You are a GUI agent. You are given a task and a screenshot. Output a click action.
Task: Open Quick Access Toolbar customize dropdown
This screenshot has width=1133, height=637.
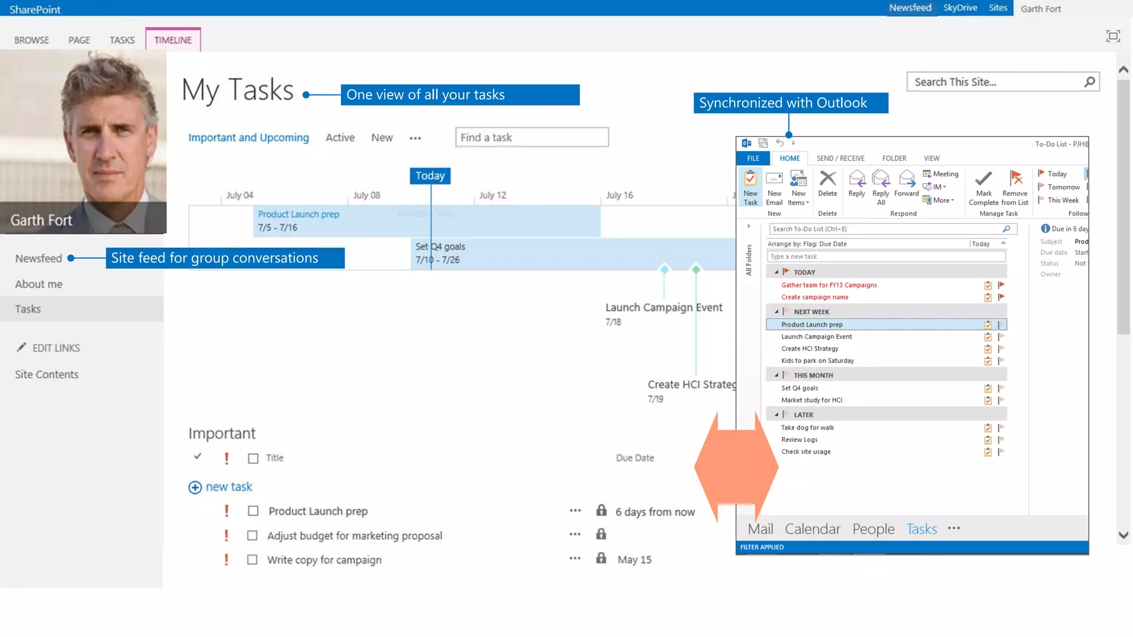[793, 143]
